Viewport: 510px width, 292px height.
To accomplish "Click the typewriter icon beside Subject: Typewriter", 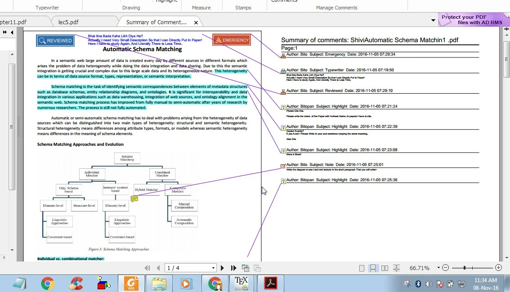I will (x=283, y=71).
